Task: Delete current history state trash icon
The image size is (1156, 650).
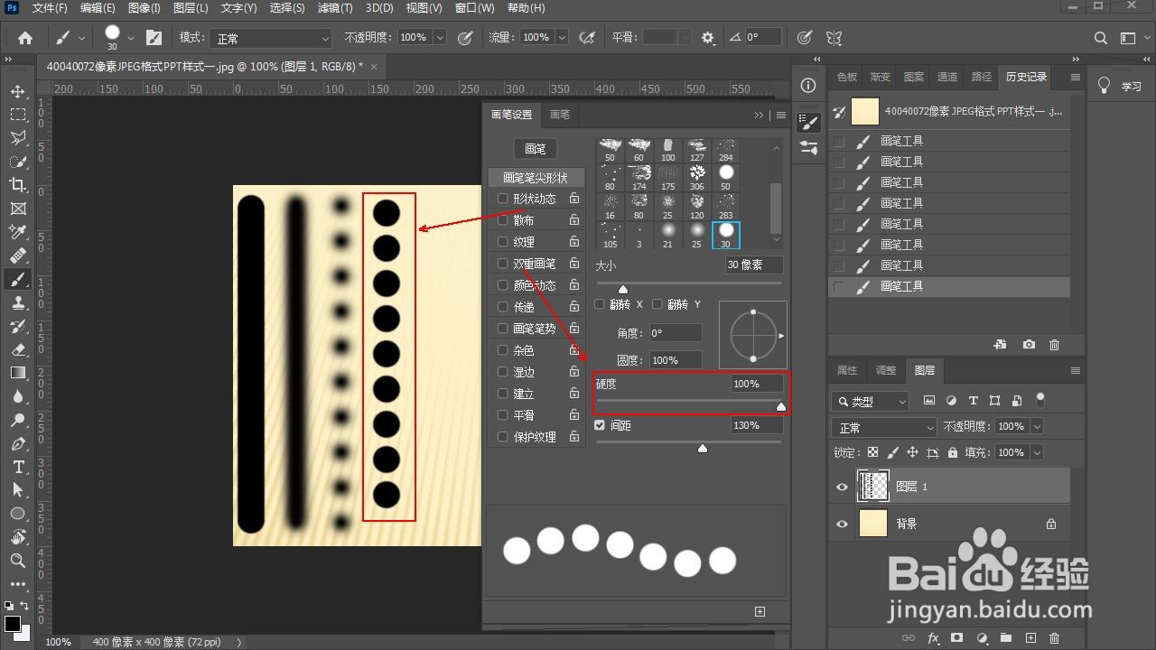Action: coord(1054,345)
